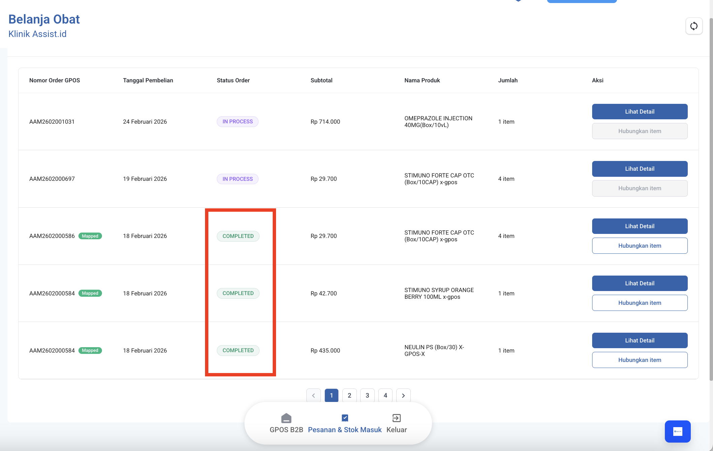Viewport: 713px width, 451px height.
Task: Hubungkan item for order AAM2602000586
Action: (x=640, y=246)
